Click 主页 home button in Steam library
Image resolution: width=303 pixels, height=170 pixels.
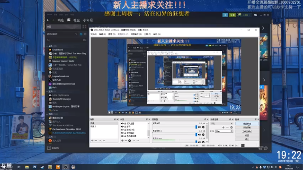click(x=63, y=26)
